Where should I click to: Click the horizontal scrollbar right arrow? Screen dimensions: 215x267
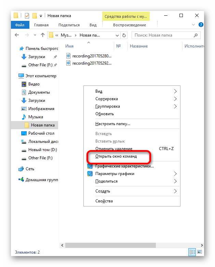(202, 245)
